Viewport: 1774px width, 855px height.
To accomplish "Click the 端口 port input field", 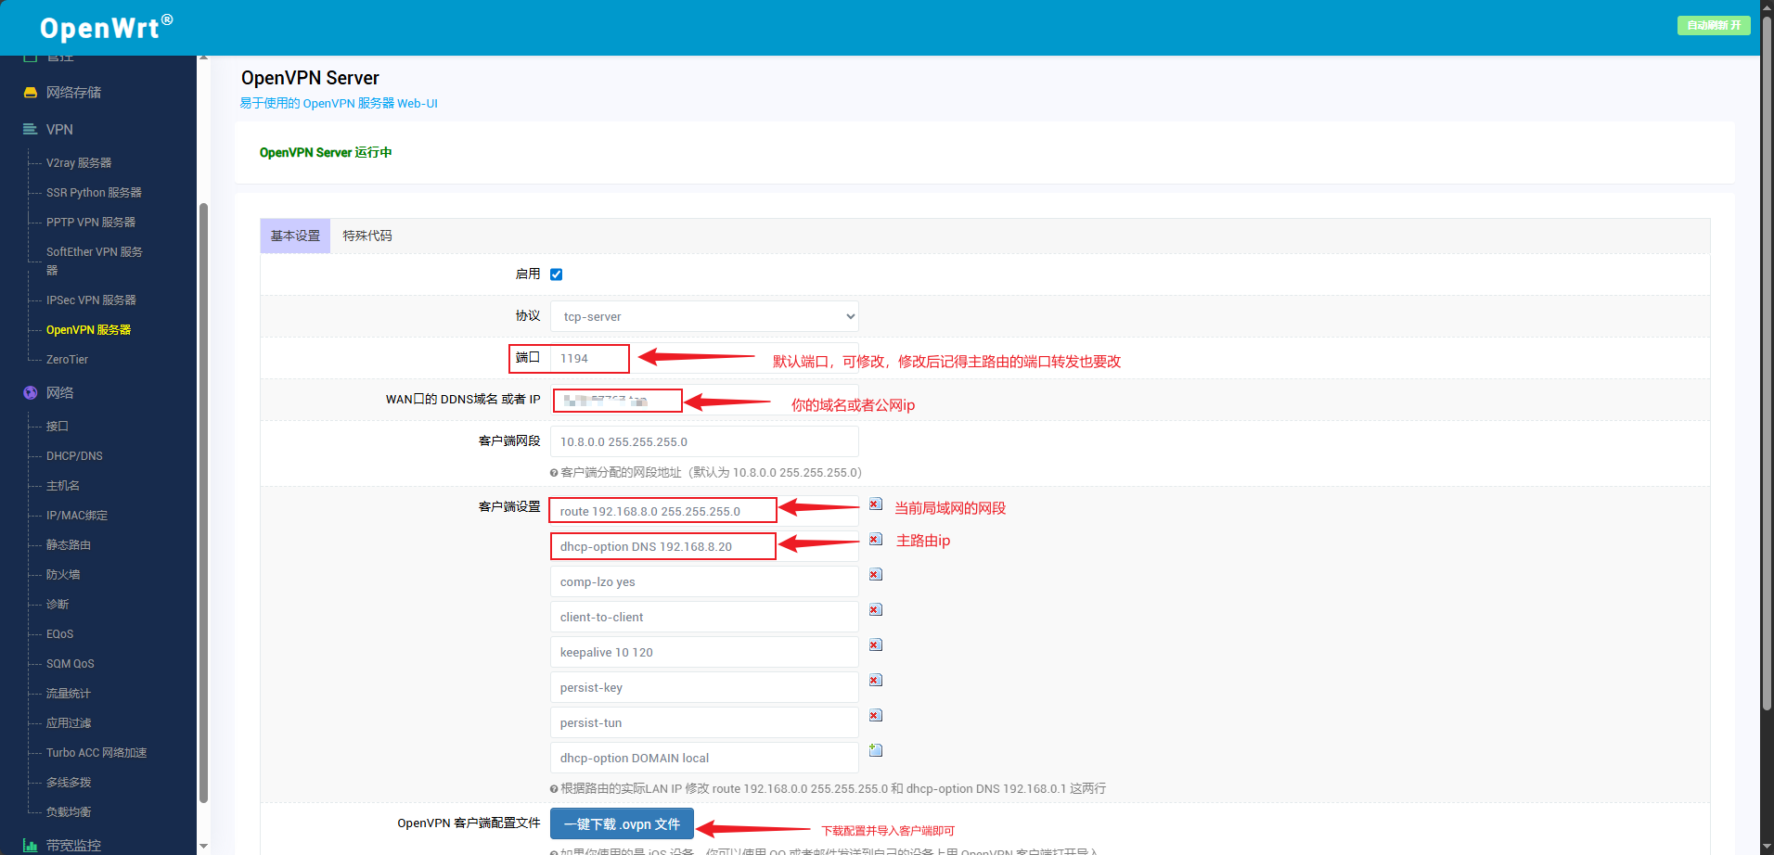I will point(590,359).
